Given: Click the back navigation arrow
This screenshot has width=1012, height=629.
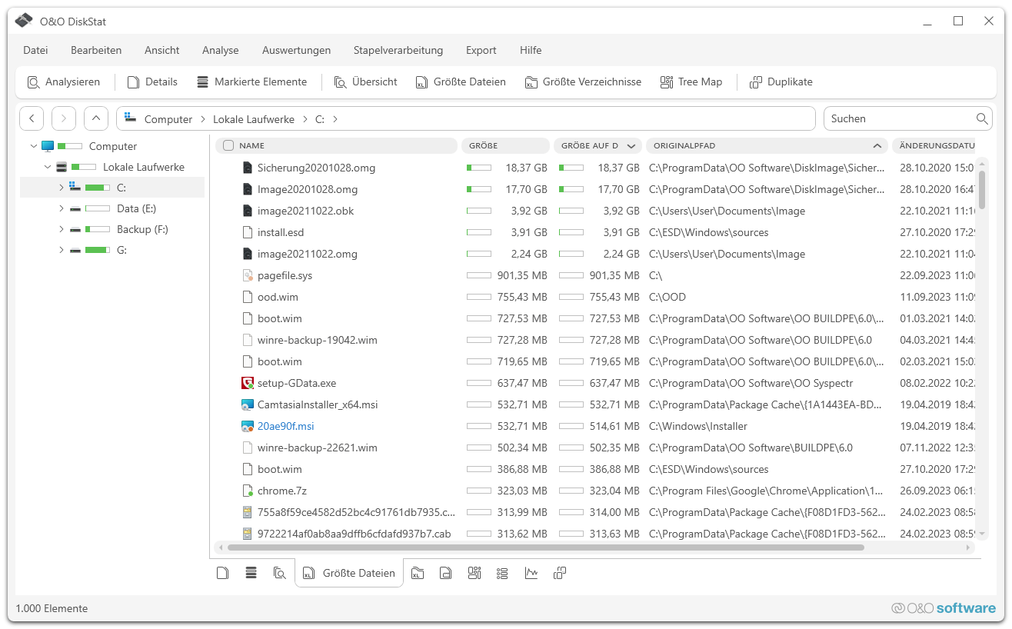Looking at the screenshot, I should pos(32,118).
